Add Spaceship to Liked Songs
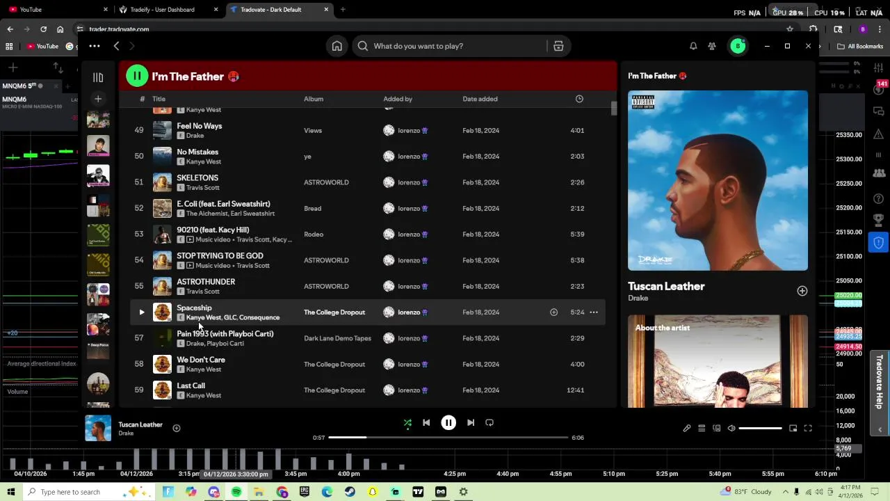Image resolution: width=890 pixels, height=501 pixels. tap(554, 312)
